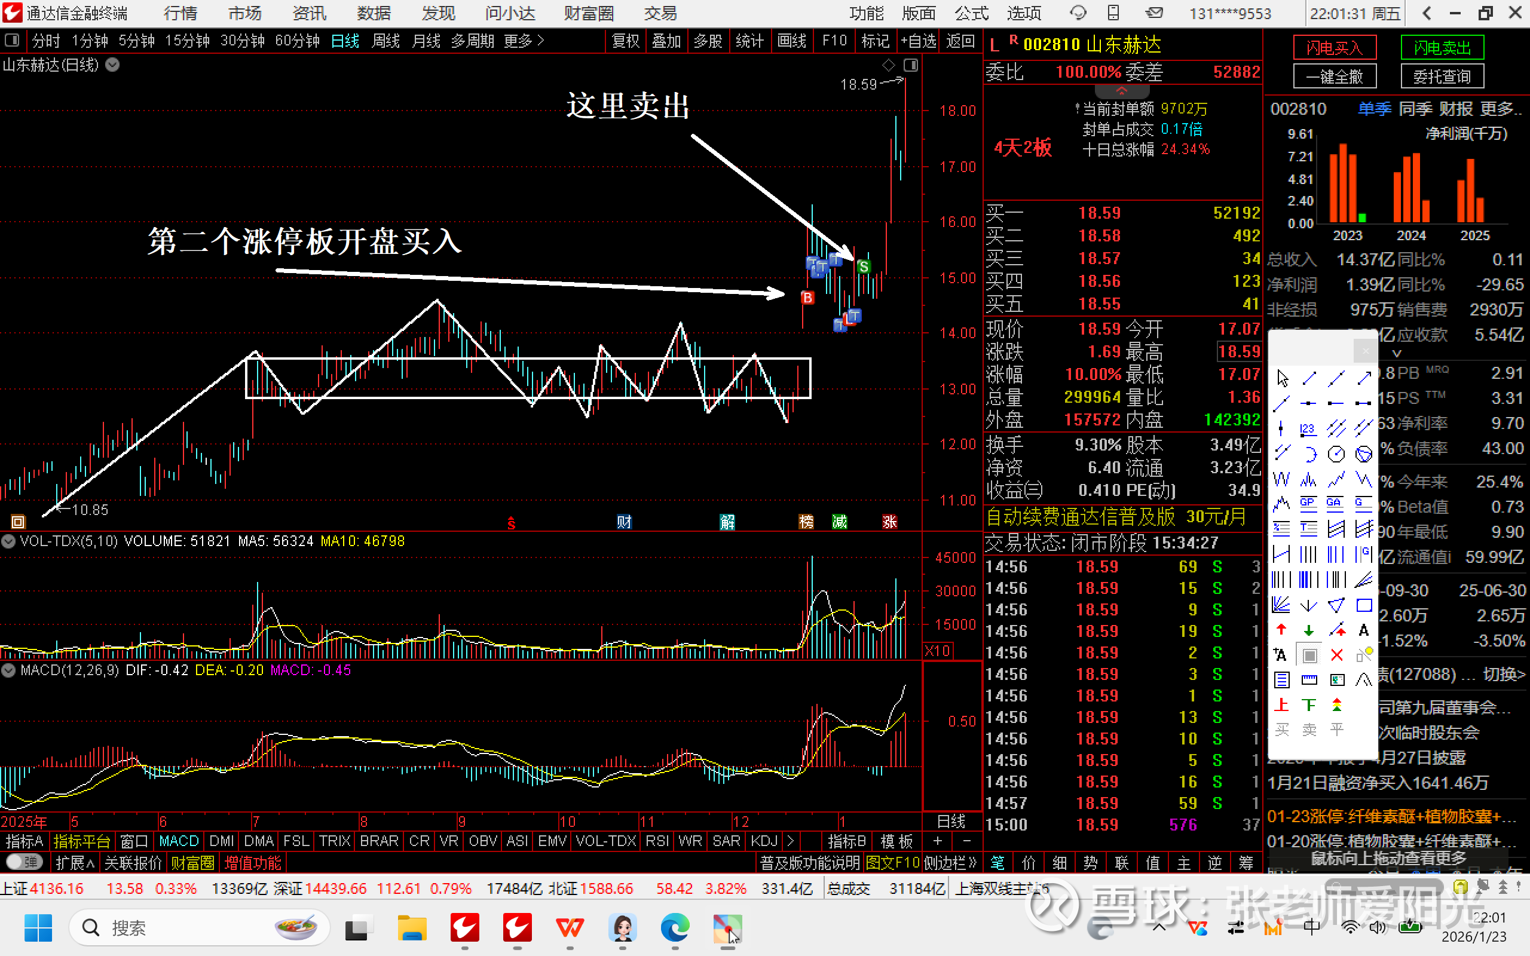This screenshot has width=1530, height=956.
Task: Open dropdown beside 山东赫达(日线) title
Action: click(x=112, y=65)
